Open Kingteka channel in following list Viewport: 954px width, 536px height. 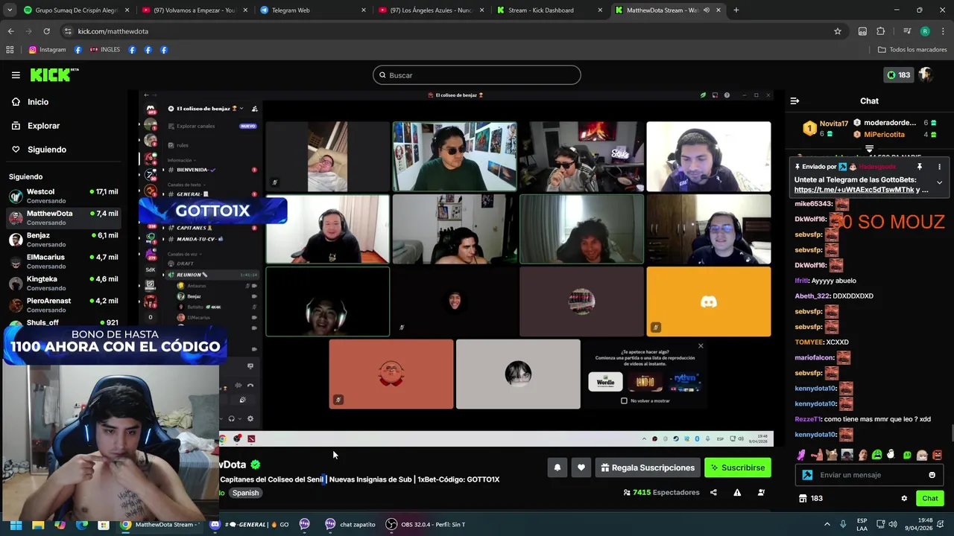pyautogui.click(x=63, y=284)
